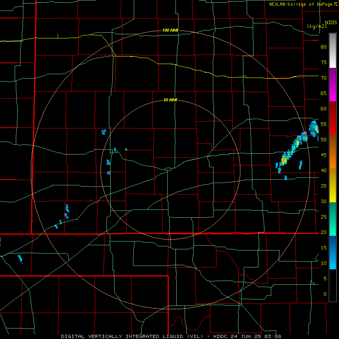Click the 50 value on the color scale
Screen dimensions: 339x339
coord(324,140)
